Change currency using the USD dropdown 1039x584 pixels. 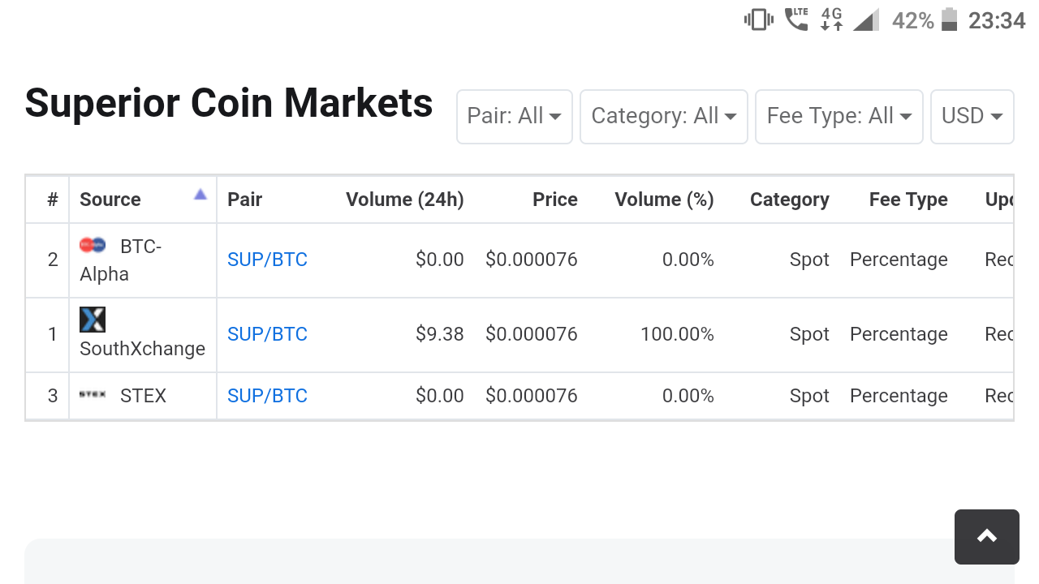(x=972, y=116)
